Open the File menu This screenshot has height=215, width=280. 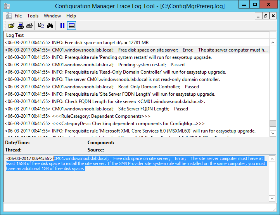click(x=18, y=16)
